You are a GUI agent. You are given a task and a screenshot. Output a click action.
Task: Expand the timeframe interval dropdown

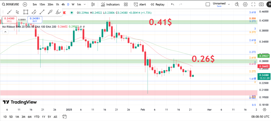(84, 4)
